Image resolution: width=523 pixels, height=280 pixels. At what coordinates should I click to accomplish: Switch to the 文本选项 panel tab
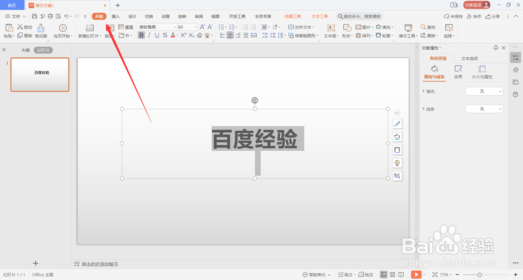pos(469,58)
